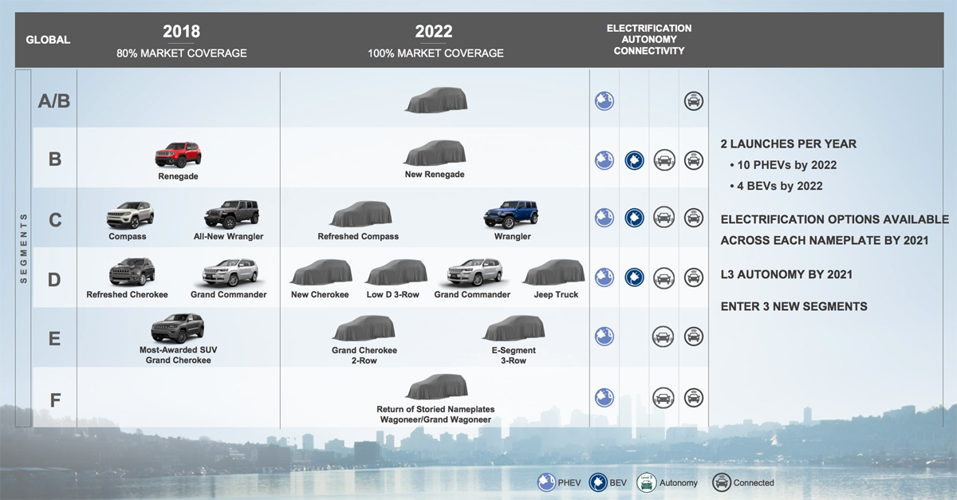The height and width of the screenshot is (500, 957).
Task: Click the PHEV icon in the A/B row
Action: [605, 100]
